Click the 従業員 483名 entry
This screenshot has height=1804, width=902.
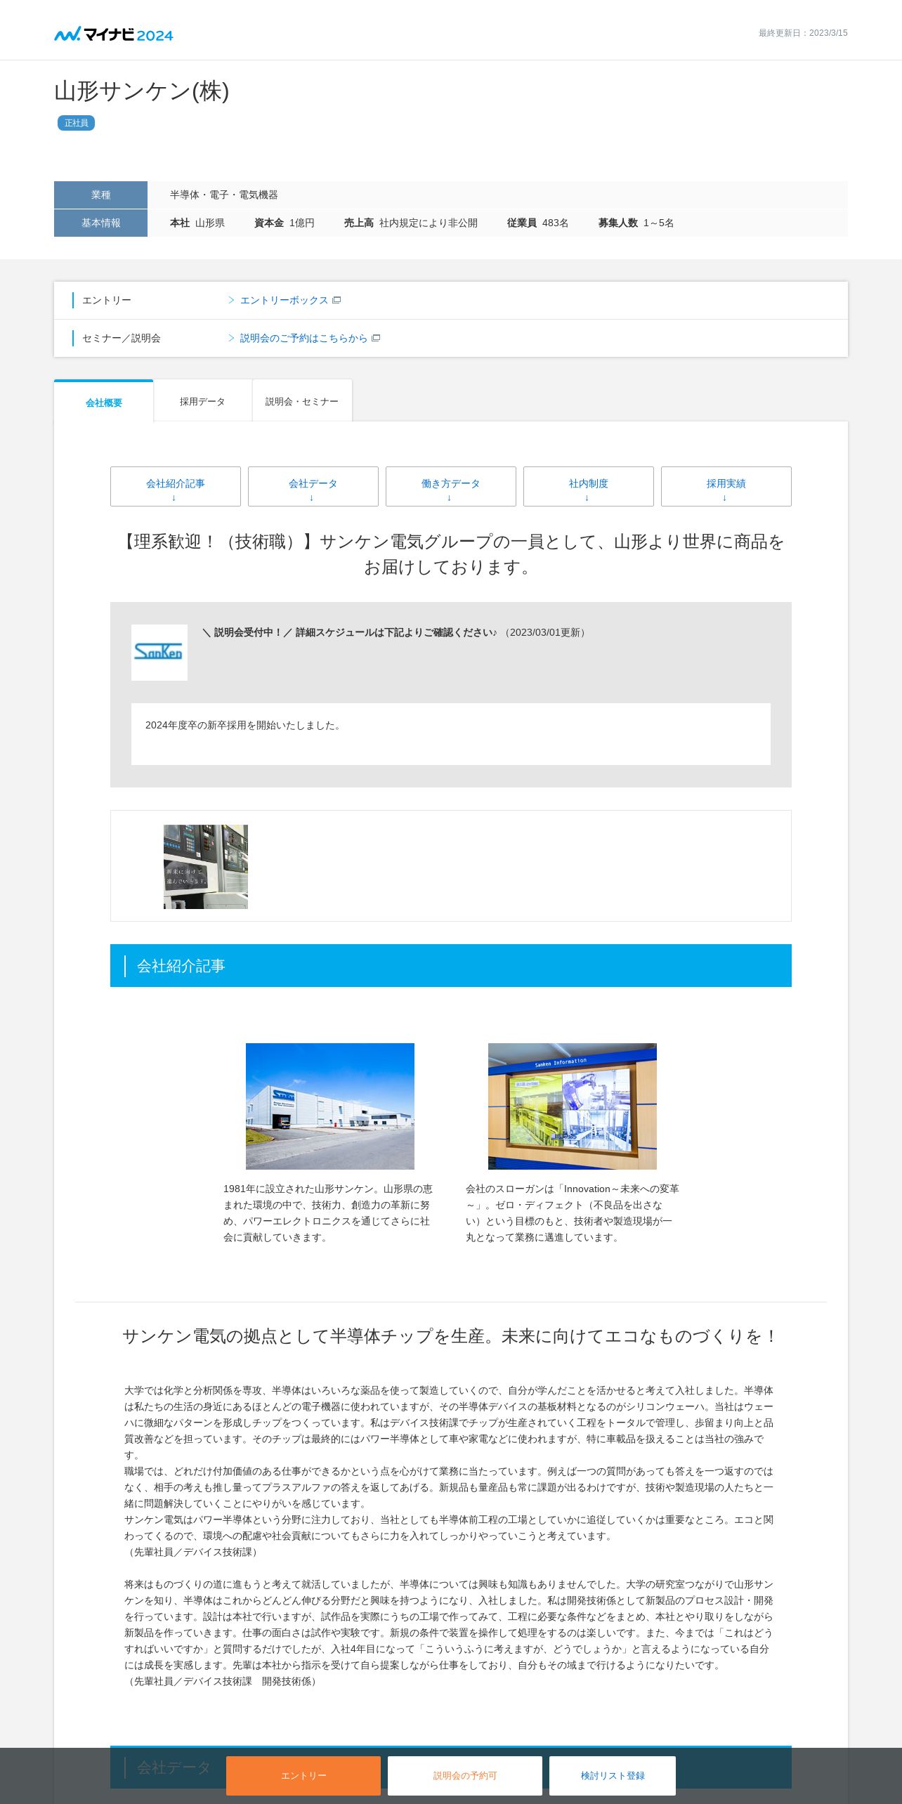point(538,223)
